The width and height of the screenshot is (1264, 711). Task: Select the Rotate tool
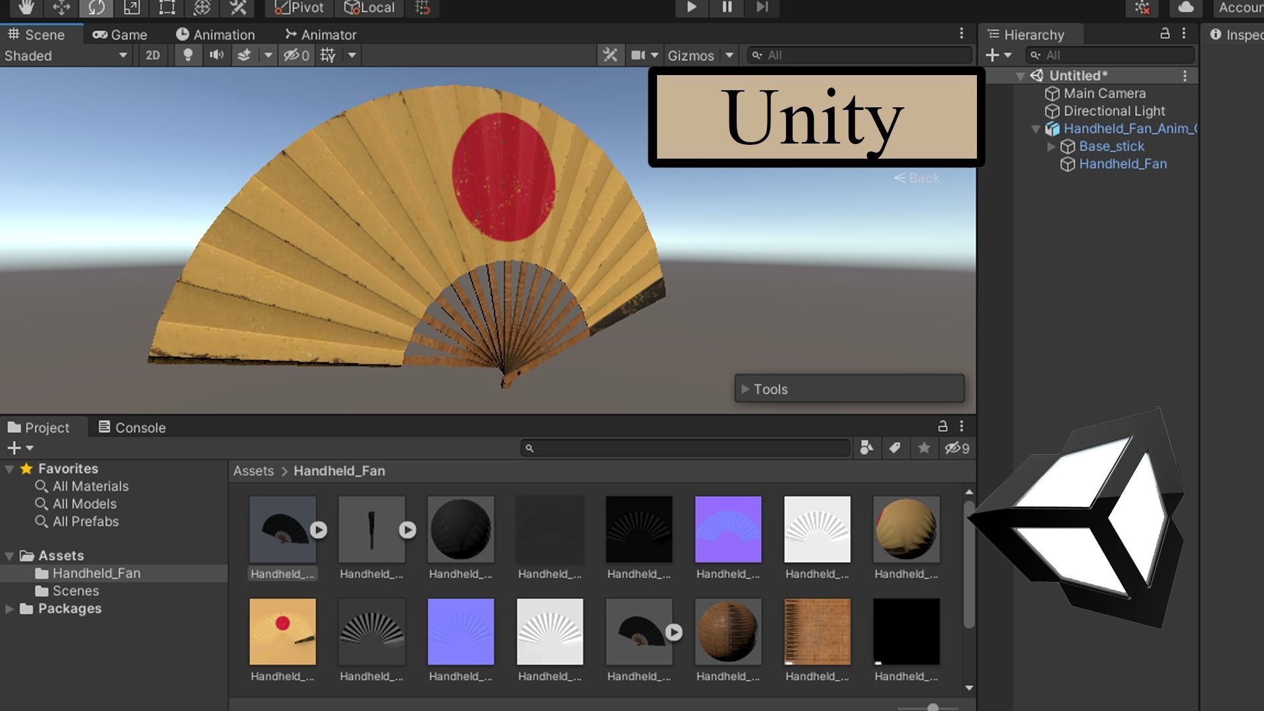(x=97, y=7)
